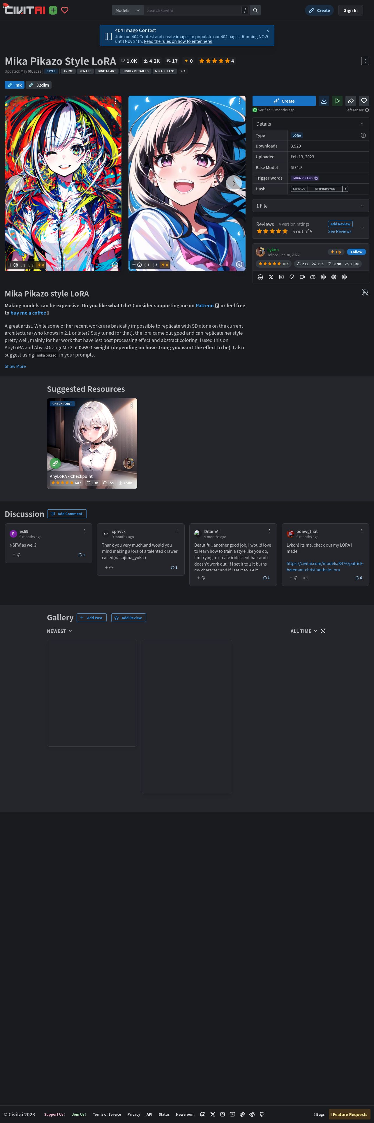Follow the creator Lykon
The width and height of the screenshot is (374, 1123).
[356, 252]
